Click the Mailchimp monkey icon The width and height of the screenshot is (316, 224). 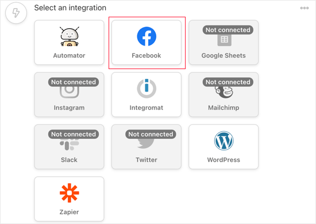223,92
